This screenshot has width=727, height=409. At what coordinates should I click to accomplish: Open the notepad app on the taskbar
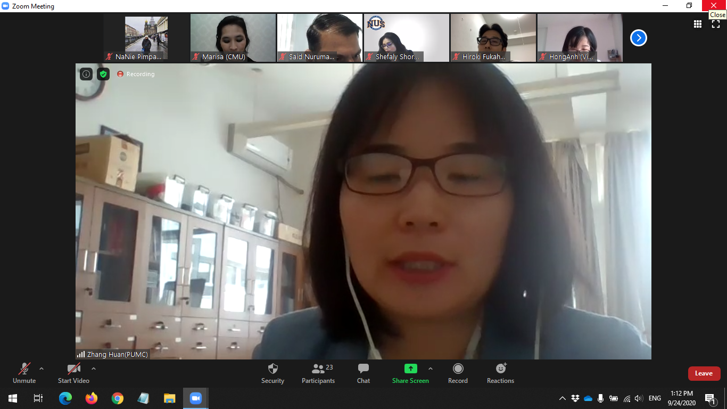[144, 398]
